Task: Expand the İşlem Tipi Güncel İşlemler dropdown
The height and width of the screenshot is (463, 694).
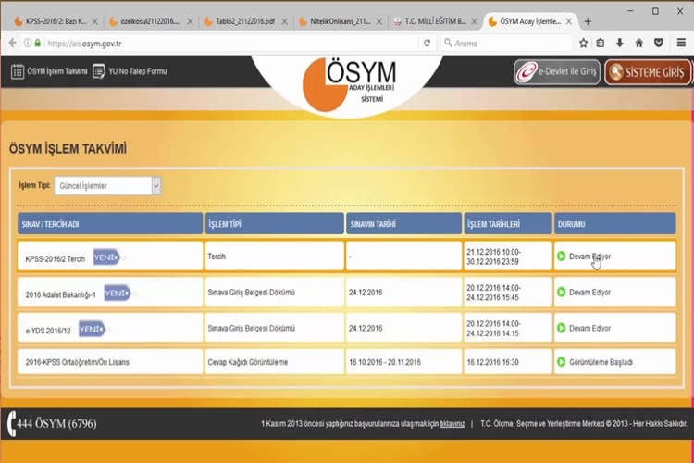Action: click(x=155, y=185)
